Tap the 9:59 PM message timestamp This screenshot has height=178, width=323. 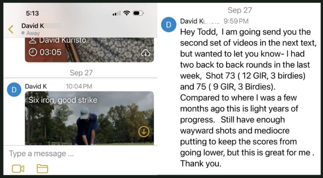[x=236, y=21]
